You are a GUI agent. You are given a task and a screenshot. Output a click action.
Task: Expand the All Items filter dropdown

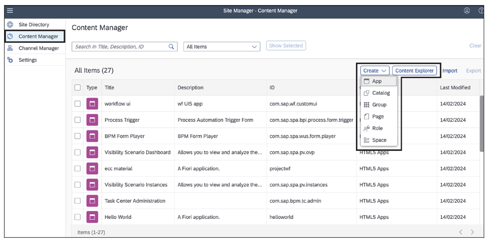click(x=221, y=46)
